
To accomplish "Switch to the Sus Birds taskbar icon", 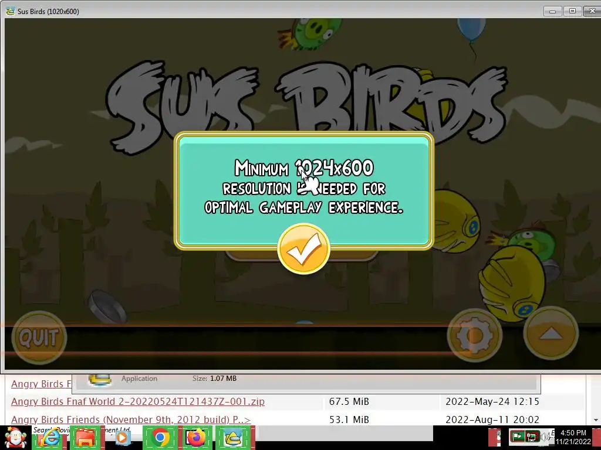I will 233,437.
